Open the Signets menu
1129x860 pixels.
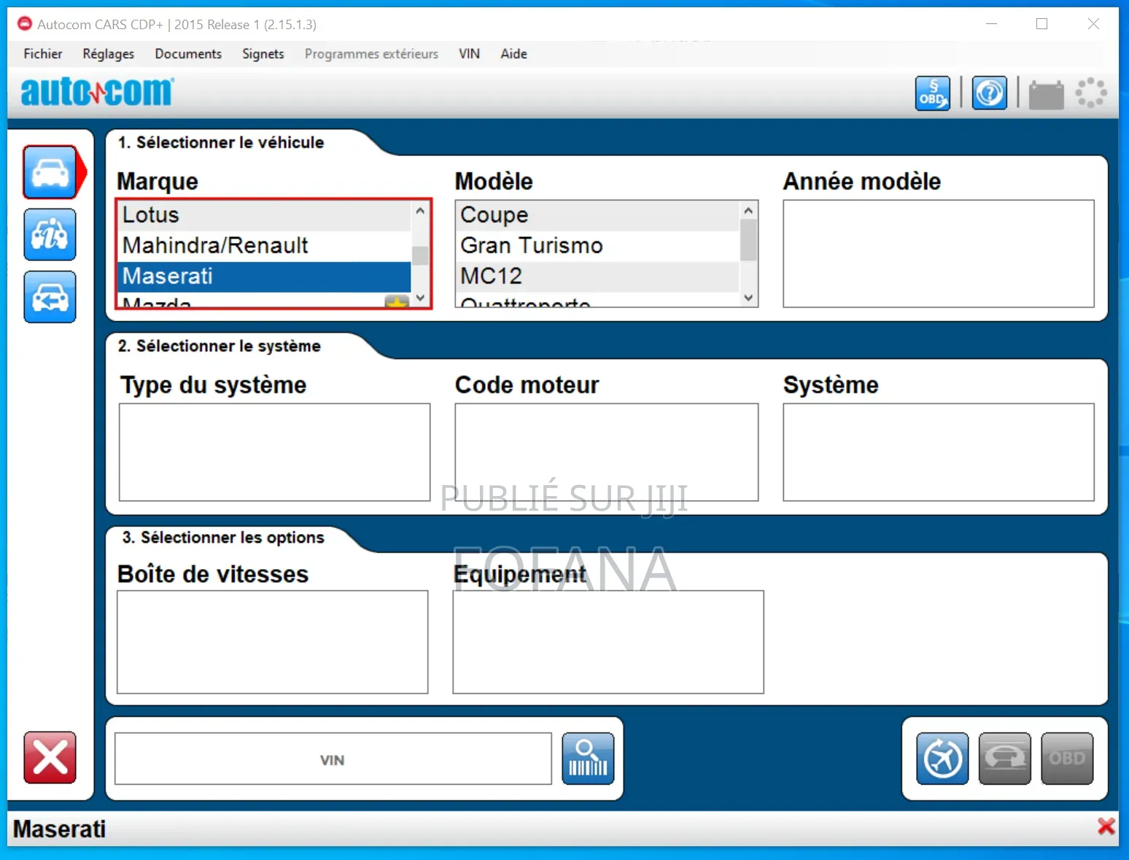coord(263,54)
